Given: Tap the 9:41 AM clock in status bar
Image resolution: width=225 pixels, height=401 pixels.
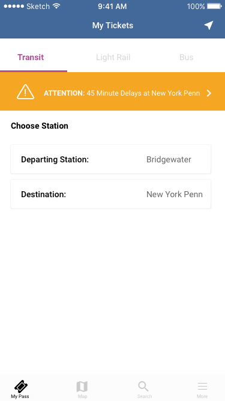Looking at the screenshot, I should pyautogui.click(x=112, y=6).
